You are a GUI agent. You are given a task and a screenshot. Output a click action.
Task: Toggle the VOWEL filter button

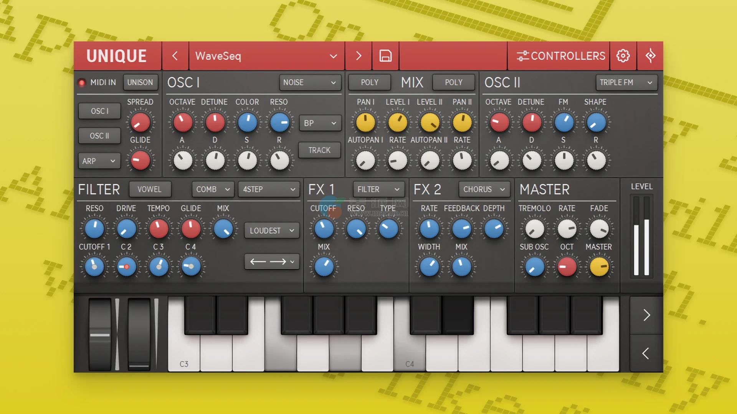pos(149,189)
